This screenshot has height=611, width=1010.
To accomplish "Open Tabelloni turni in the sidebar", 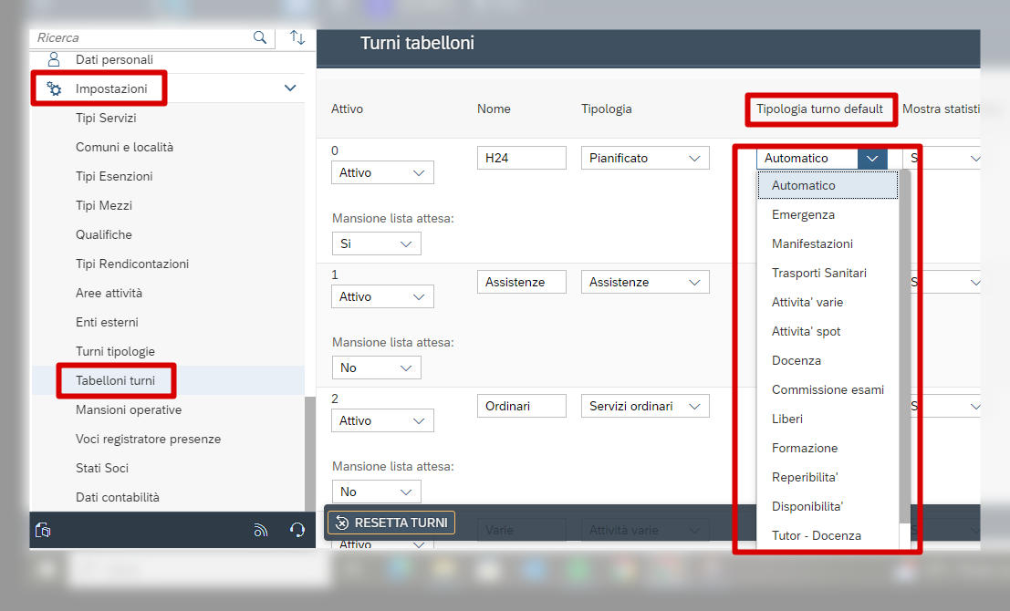I will (115, 380).
